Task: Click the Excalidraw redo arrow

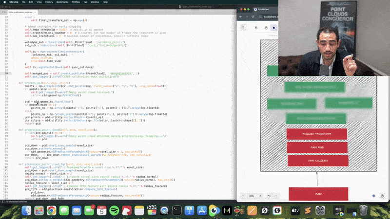Action: pyautogui.click(x=276, y=196)
